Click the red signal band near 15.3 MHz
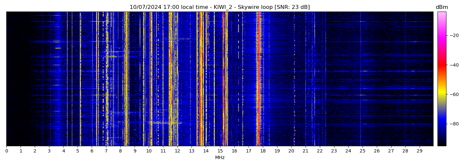This screenshot has width=464, height=165. coord(224,79)
